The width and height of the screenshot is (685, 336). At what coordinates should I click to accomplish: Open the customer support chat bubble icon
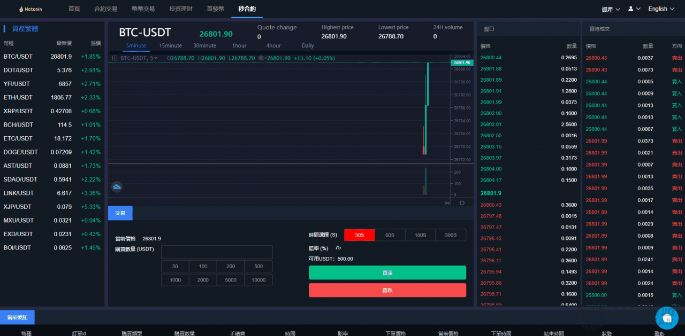(x=667, y=318)
